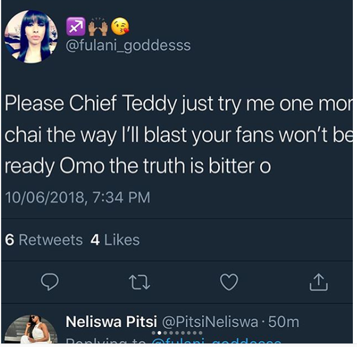Click the kissing face emoji in the name

pyautogui.click(x=119, y=27)
